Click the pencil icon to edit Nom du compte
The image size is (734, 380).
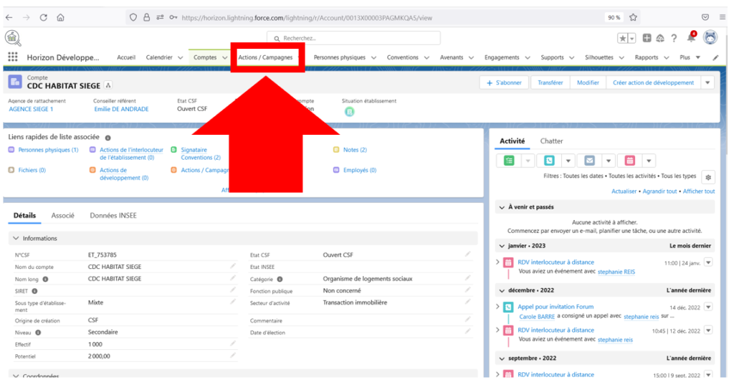pos(233,267)
